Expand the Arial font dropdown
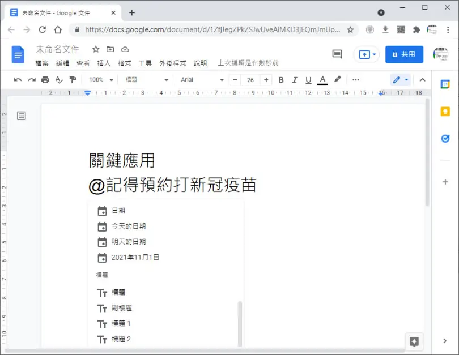Viewport: 459px width, 355px height. [x=202, y=79]
